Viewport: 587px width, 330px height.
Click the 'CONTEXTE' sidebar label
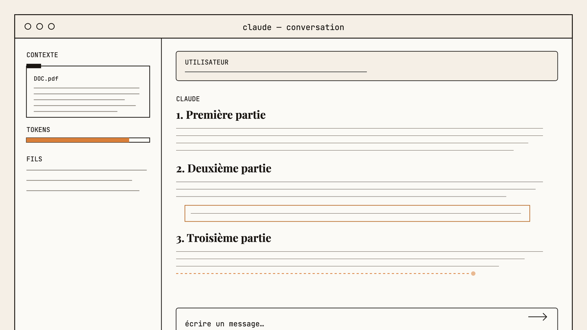[42, 55]
